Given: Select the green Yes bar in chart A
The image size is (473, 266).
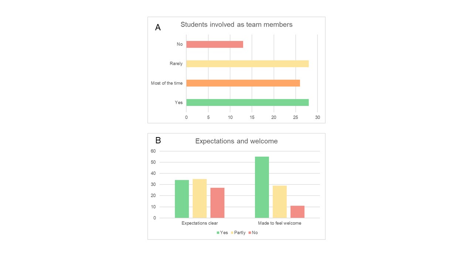Looking at the screenshot, I should click(x=247, y=102).
